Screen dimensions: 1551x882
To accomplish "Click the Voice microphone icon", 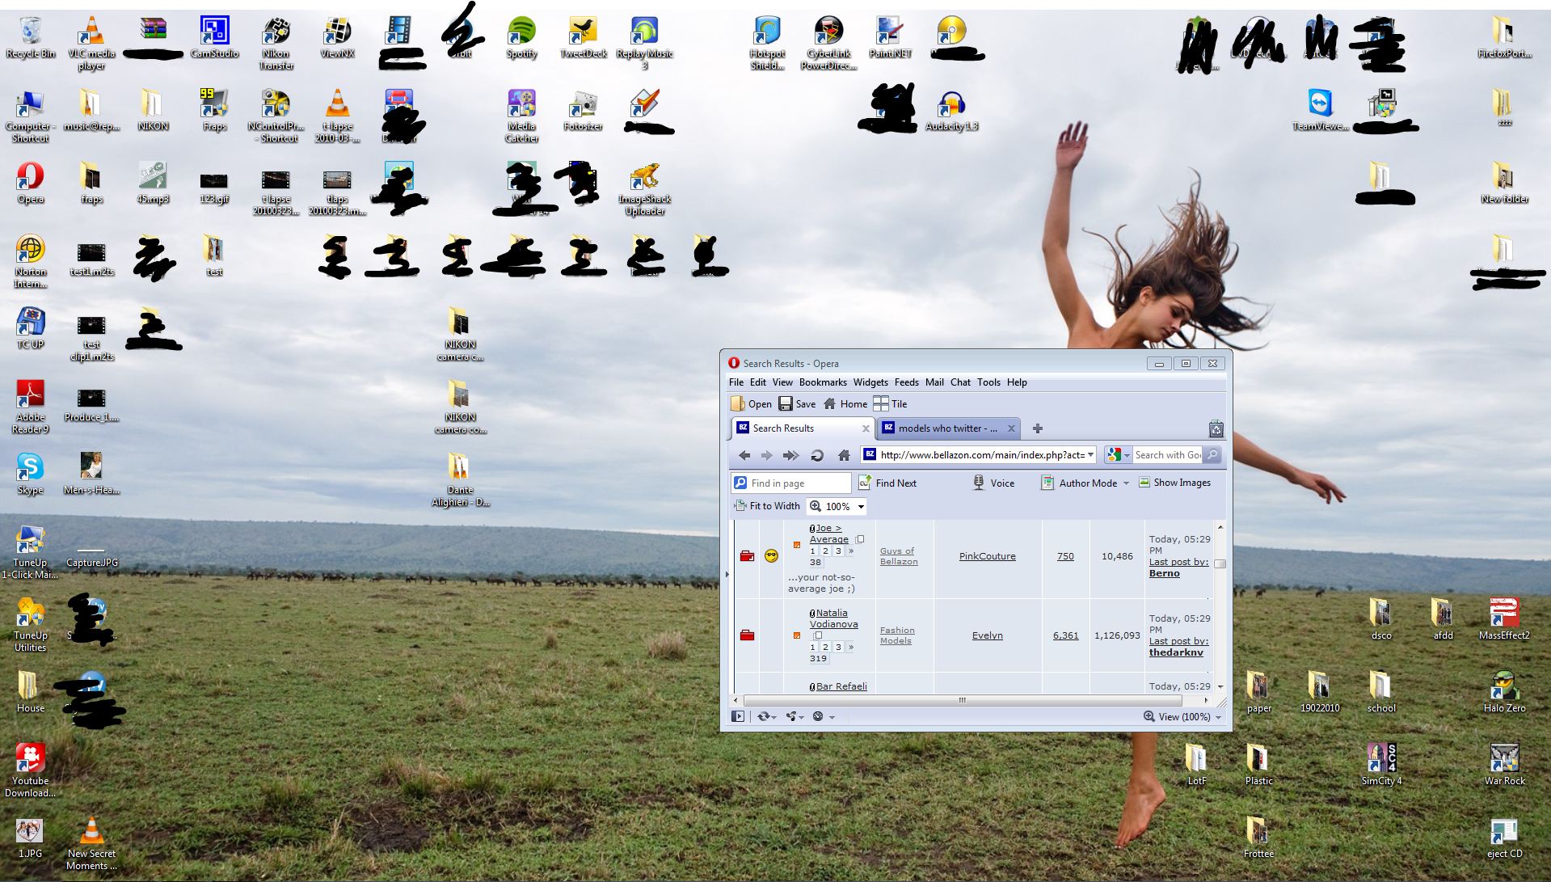I will [978, 483].
